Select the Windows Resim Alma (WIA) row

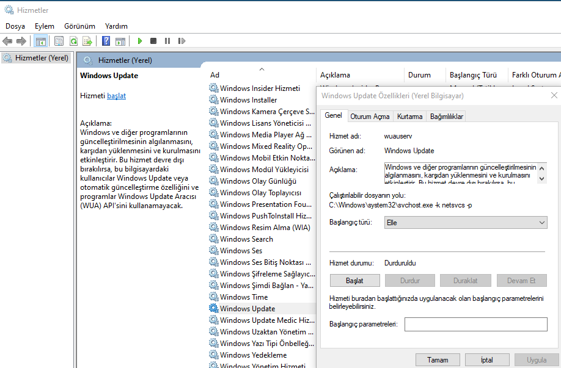pos(262,227)
